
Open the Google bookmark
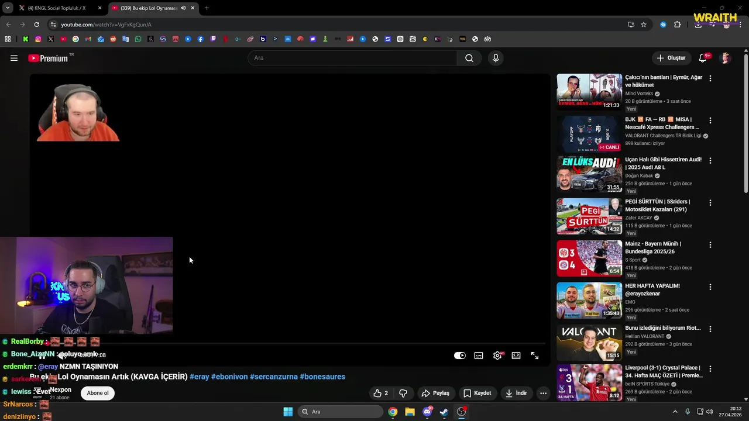(x=75, y=39)
